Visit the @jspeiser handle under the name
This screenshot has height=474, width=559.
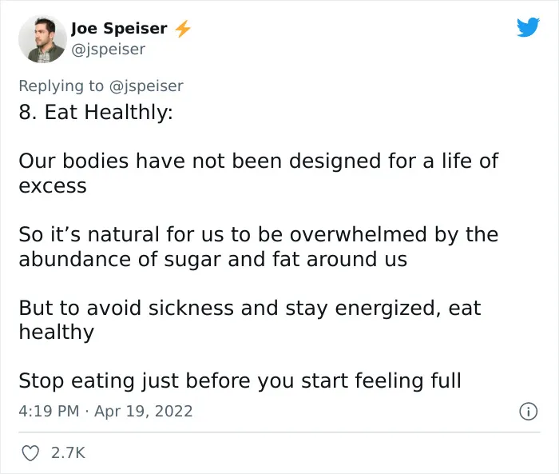click(x=109, y=50)
